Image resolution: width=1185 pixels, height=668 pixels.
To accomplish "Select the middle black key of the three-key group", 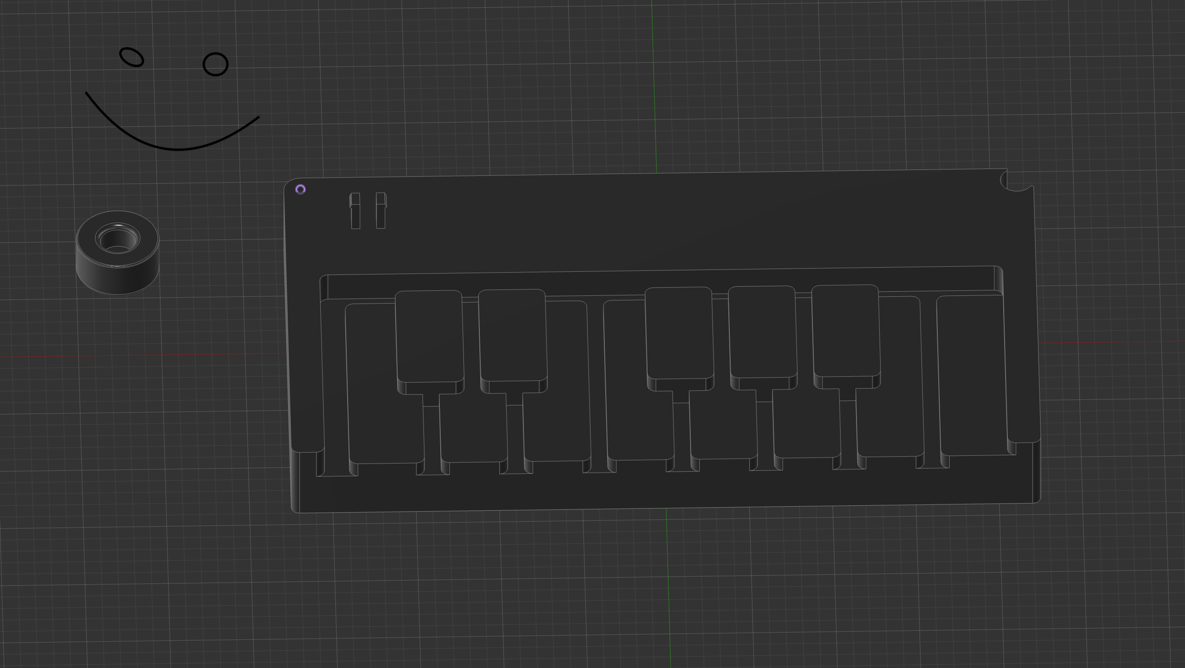I will [x=762, y=331].
